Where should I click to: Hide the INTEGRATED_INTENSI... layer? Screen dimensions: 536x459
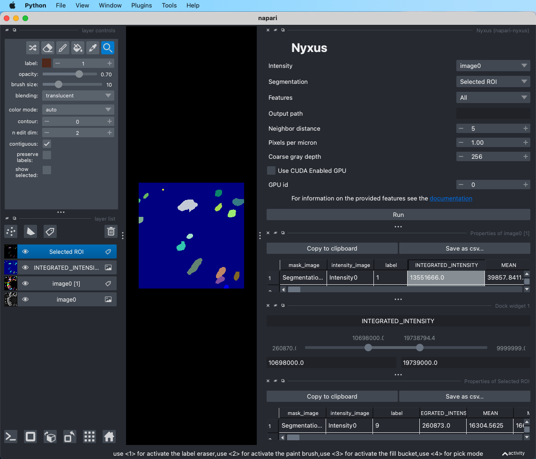(25, 267)
